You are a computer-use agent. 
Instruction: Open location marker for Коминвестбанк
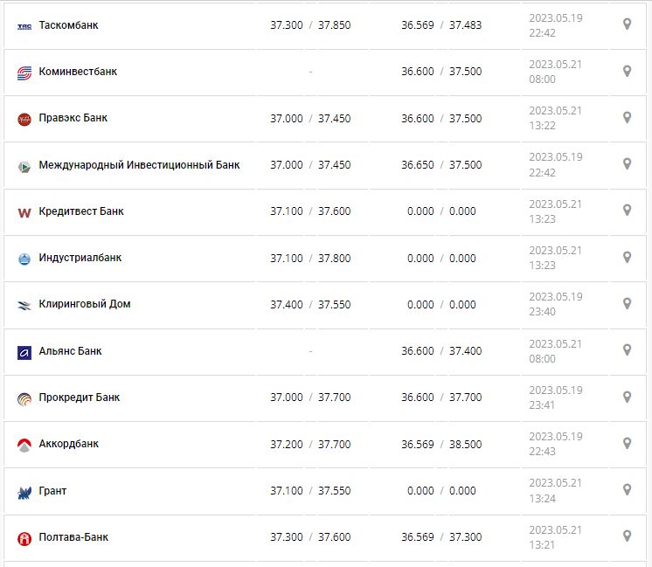pos(627,71)
